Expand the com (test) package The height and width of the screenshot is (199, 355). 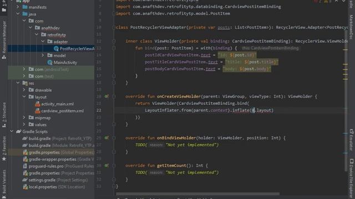[x=24, y=76]
